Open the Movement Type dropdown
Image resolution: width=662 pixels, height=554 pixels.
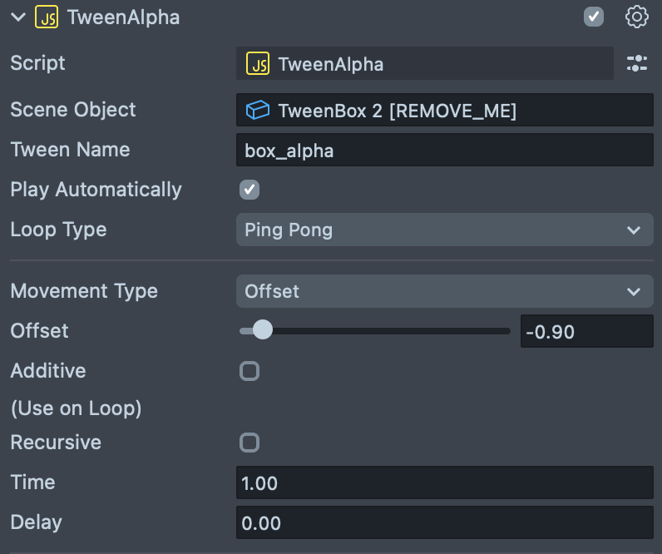pos(444,292)
